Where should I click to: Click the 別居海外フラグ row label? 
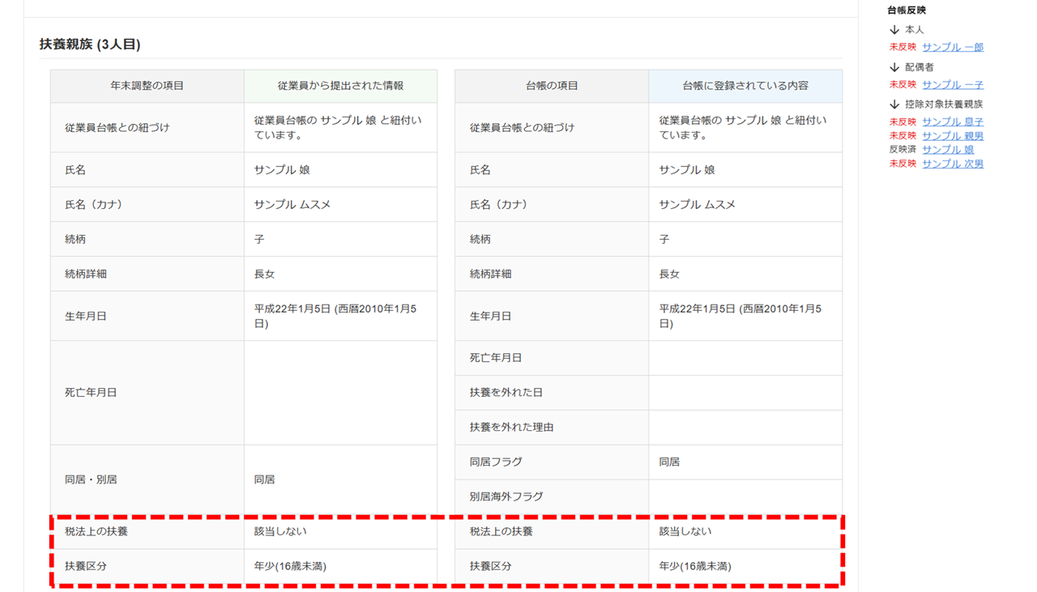(506, 496)
